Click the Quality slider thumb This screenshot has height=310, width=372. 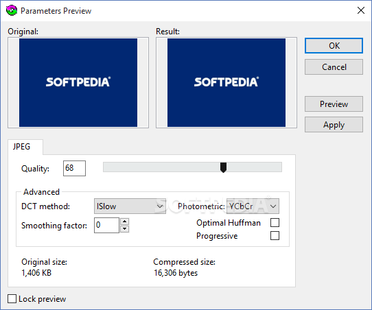(x=223, y=167)
